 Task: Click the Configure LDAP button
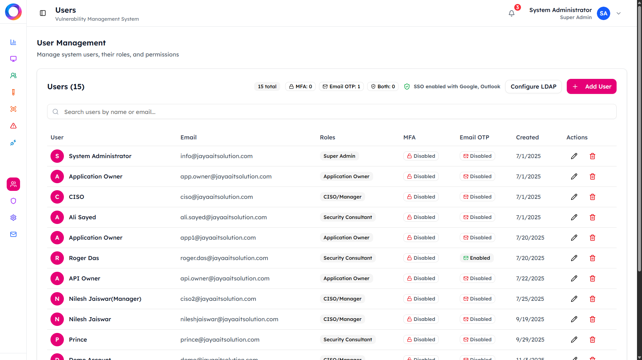(x=533, y=87)
